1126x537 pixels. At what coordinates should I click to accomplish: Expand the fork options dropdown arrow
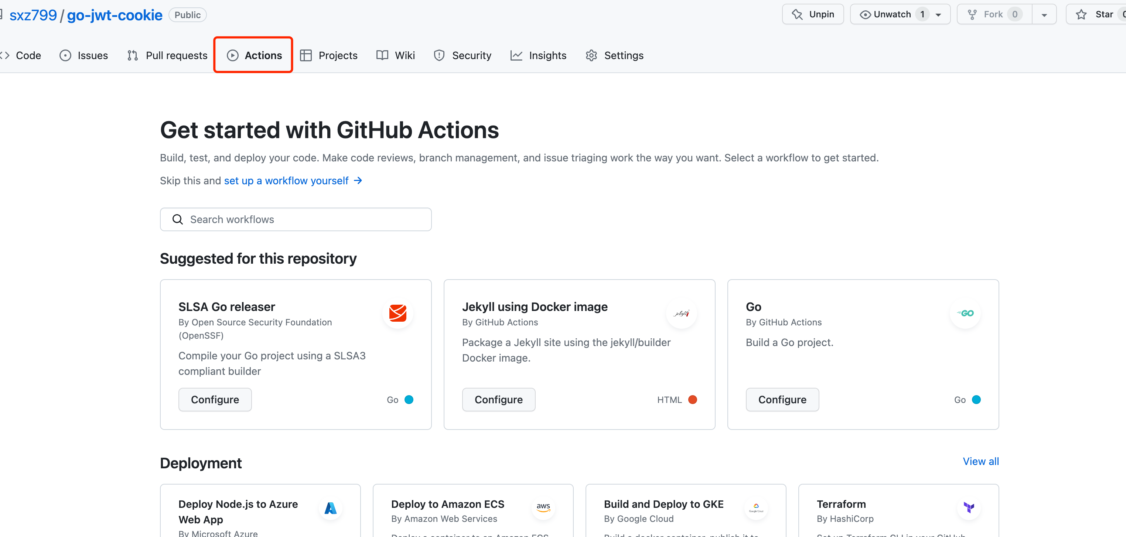coord(1044,14)
